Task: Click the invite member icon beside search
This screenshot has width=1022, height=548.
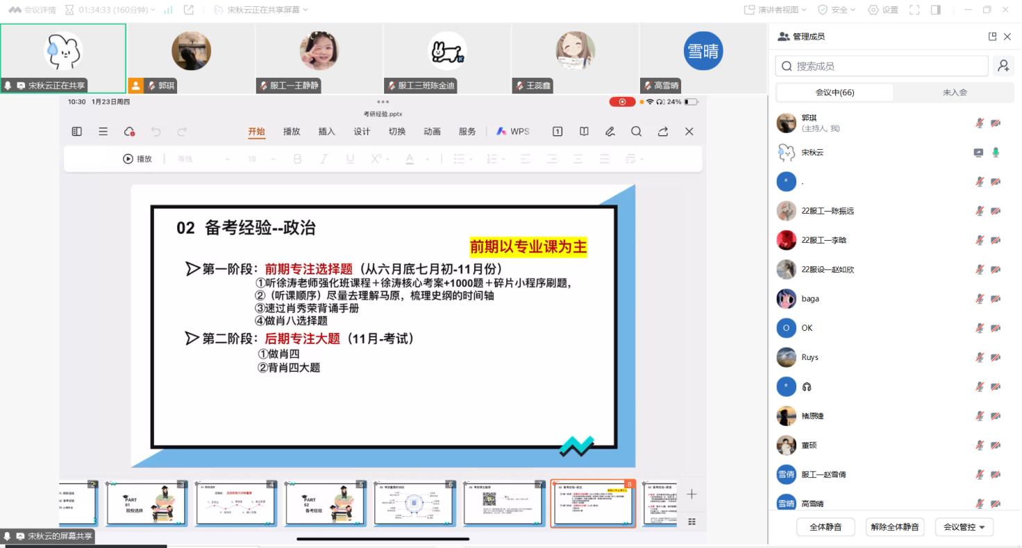Action: pos(1003,66)
